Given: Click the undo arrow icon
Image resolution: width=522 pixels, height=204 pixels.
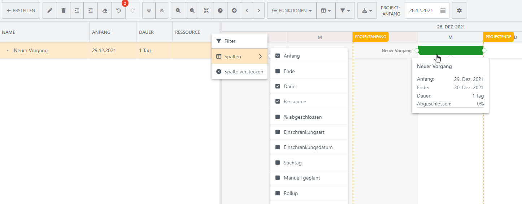Looking at the screenshot, I should [x=118, y=10].
